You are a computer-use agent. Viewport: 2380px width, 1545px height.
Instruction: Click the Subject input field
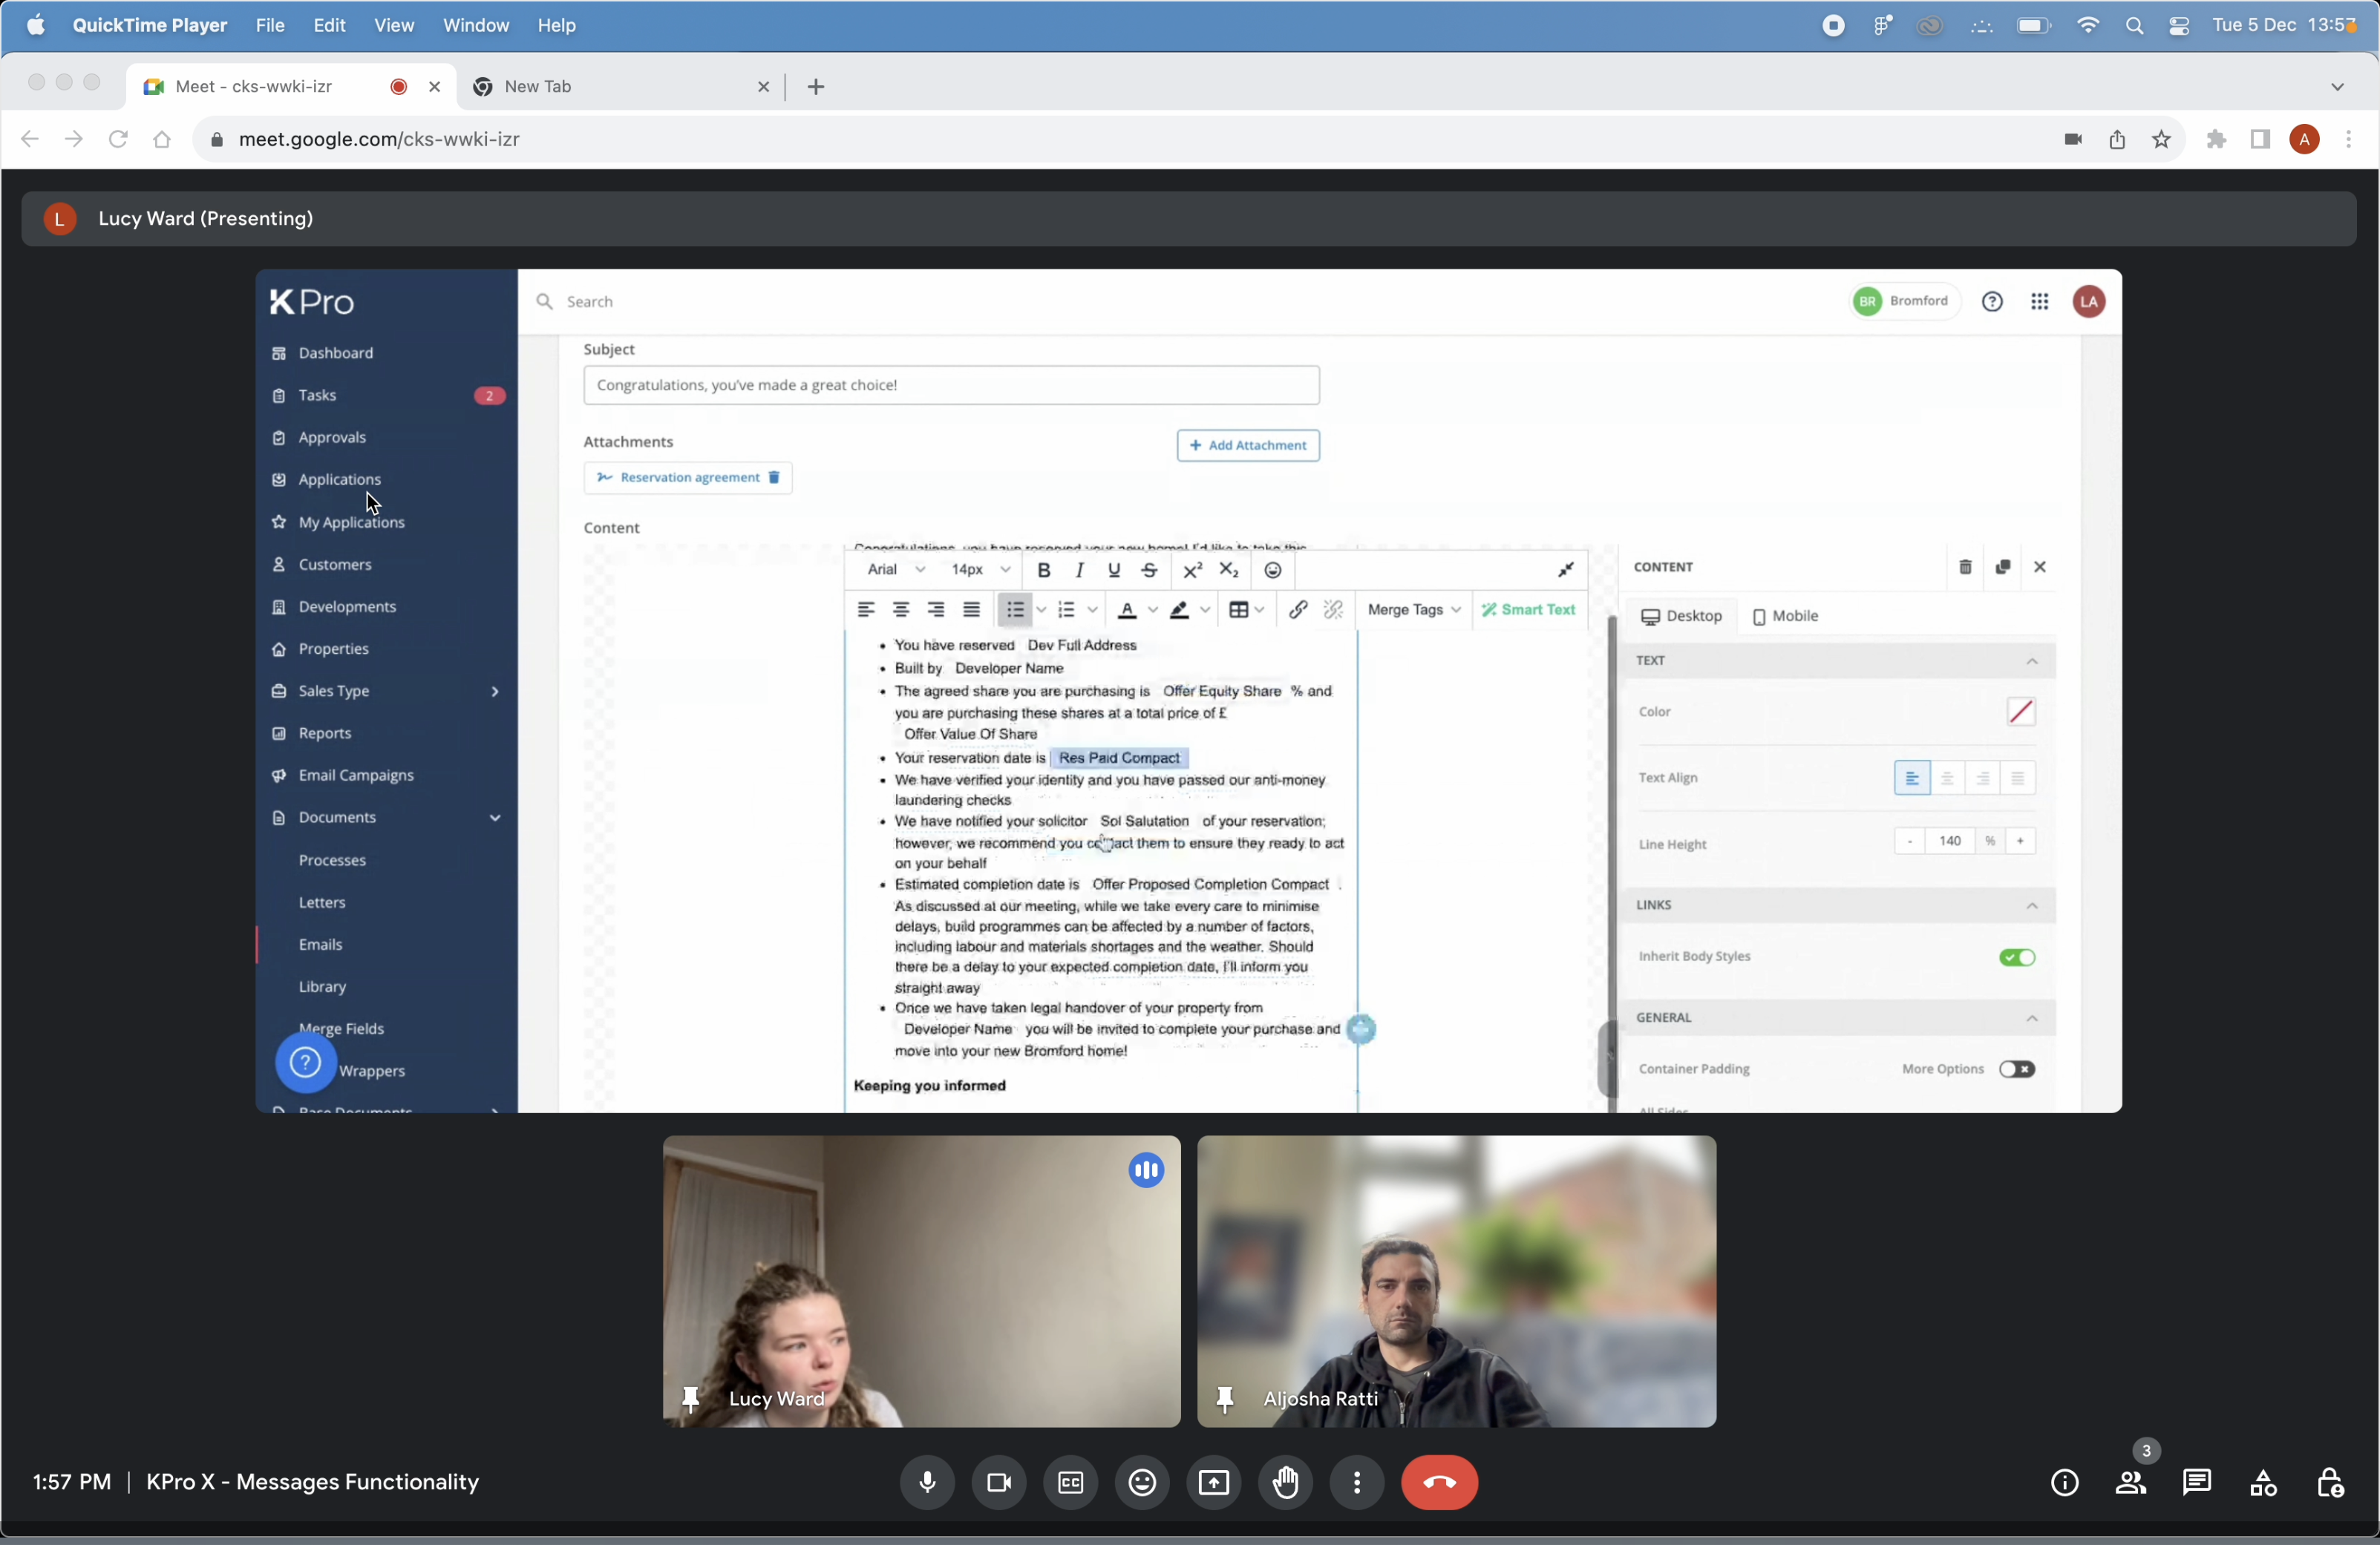coord(950,386)
